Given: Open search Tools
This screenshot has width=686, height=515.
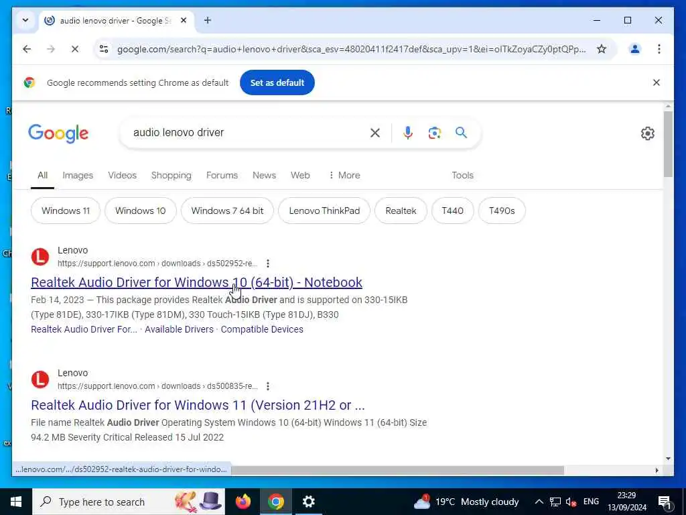Looking at the screenshot, I should (462, 175).
